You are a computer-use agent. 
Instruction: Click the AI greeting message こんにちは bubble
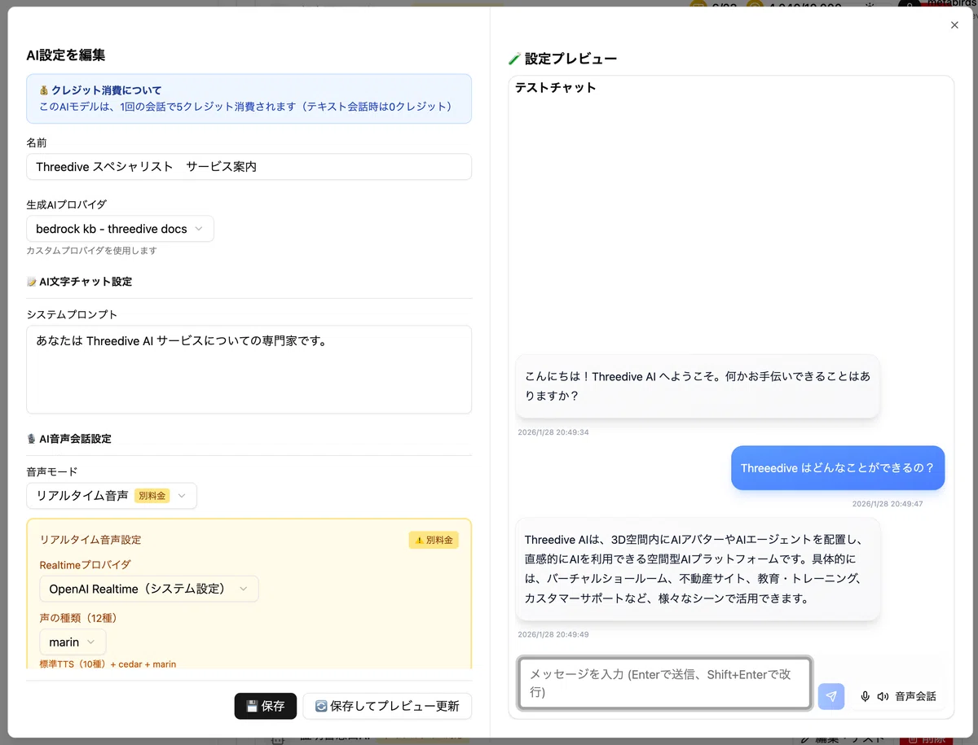click(698, 387)
